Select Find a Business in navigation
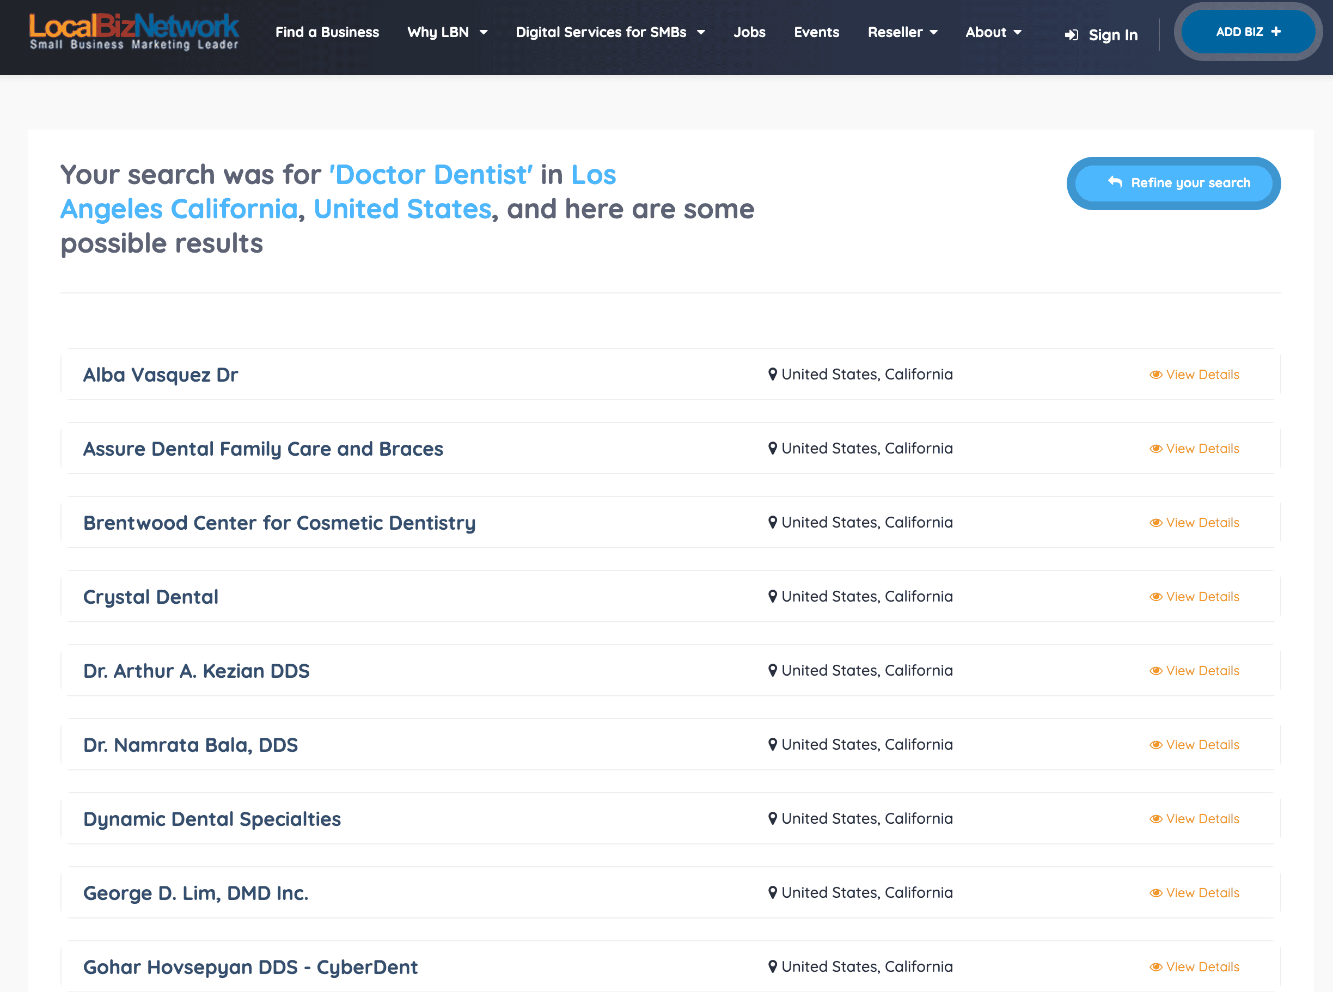The width and height of the screenshot is (1333, 992). 327,33
